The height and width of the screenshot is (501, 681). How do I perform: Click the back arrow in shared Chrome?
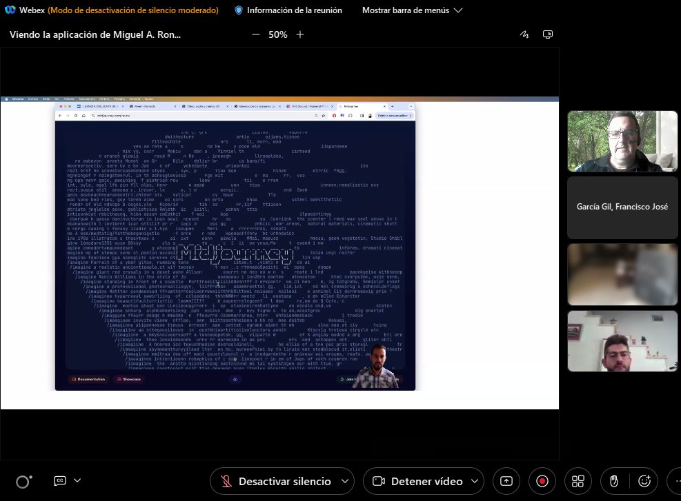tap(60, 116)
